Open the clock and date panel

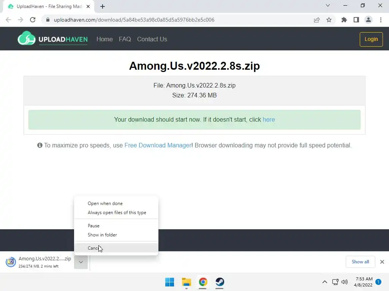point(363,282)
